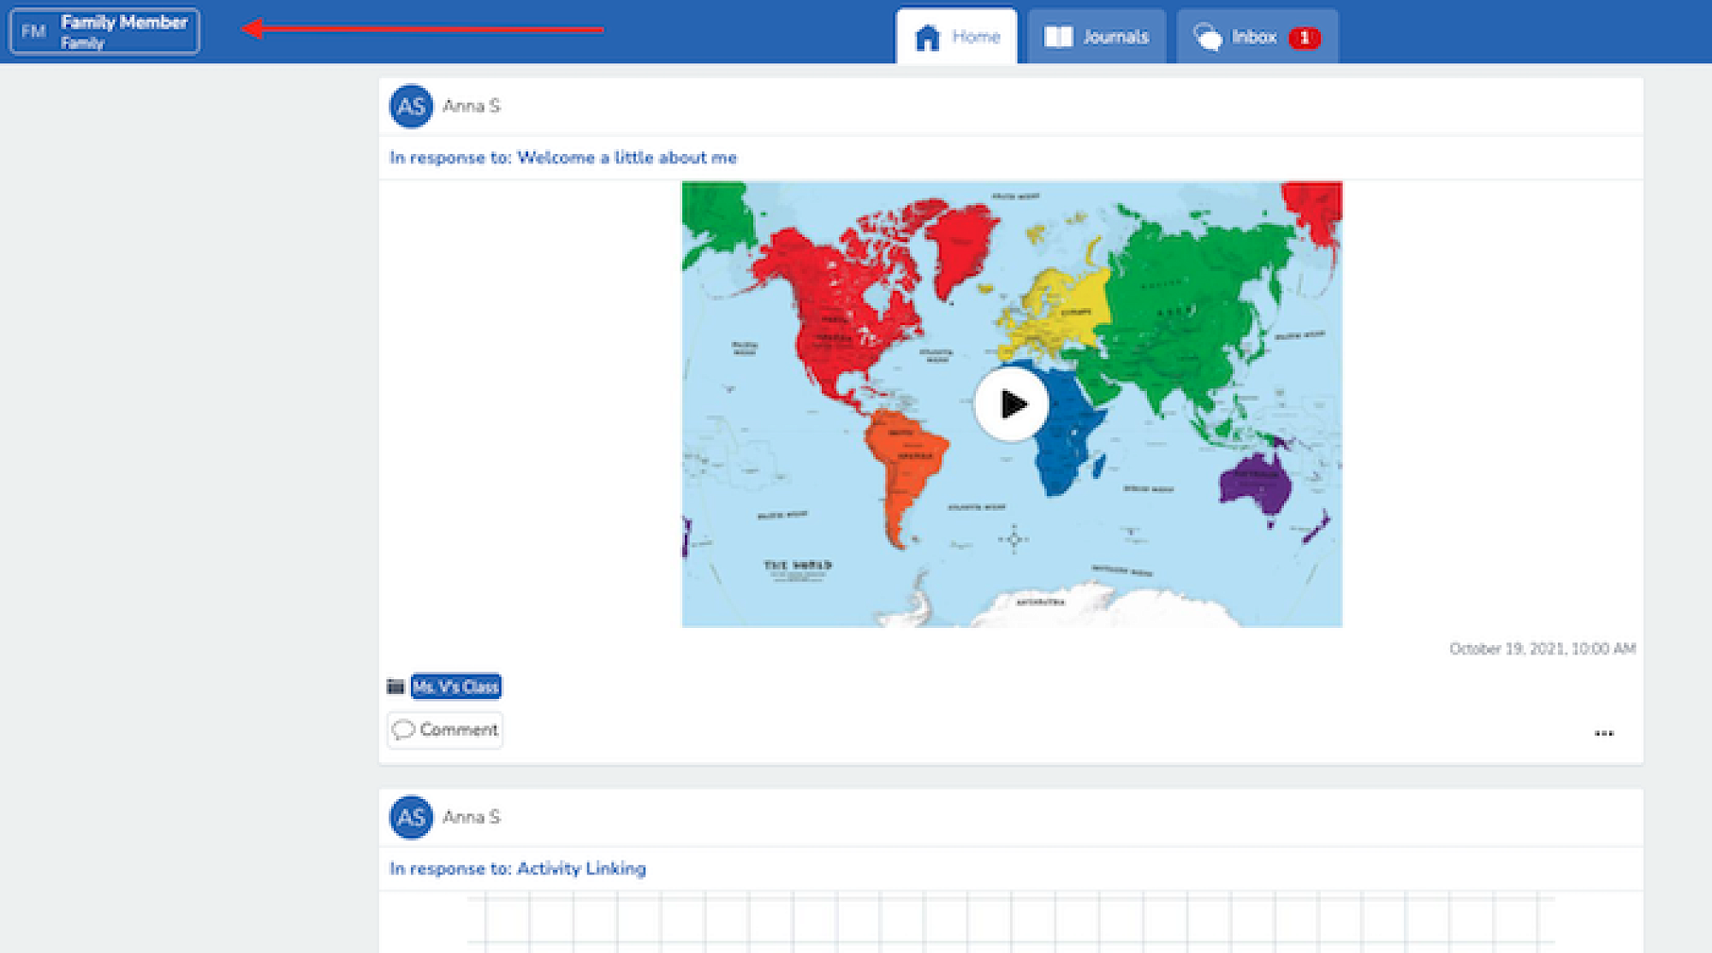Open the 'Activity Linking' response link

(x=581, y=868)
